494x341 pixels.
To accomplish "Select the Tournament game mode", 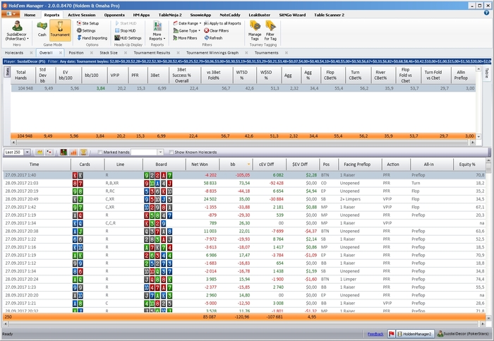I will 60,29.
